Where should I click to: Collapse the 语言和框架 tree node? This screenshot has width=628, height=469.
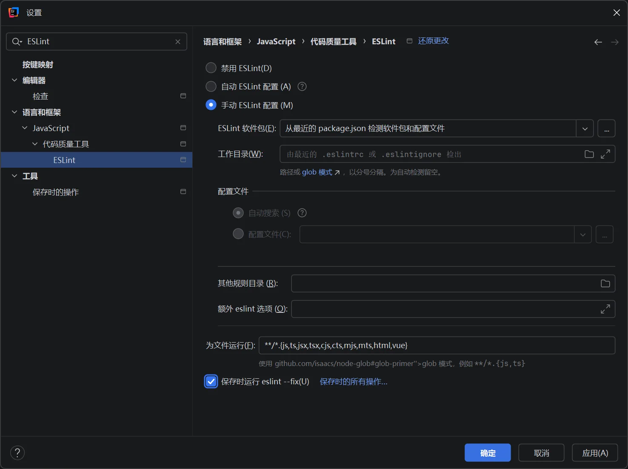point(14,112)
